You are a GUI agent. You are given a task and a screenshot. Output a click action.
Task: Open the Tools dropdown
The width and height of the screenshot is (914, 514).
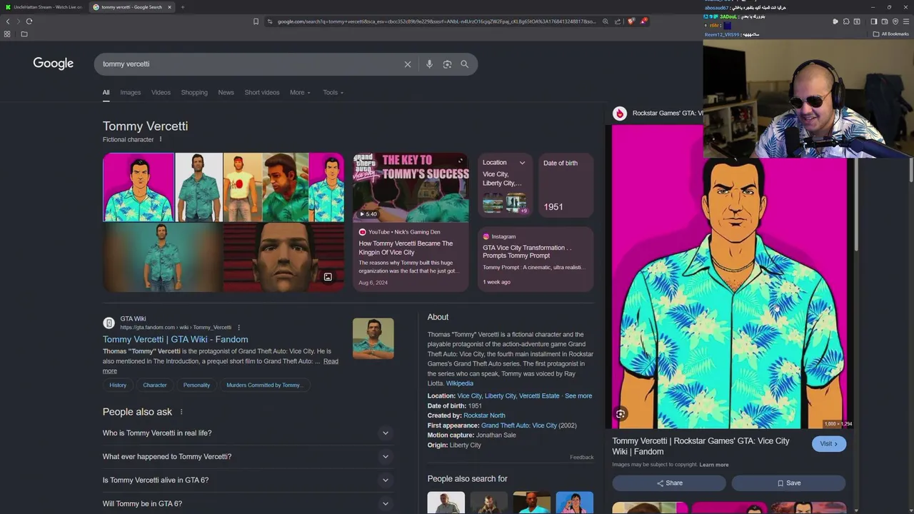point(333,92)
